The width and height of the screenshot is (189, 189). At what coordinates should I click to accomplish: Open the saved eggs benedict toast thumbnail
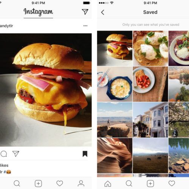(150, 48)
